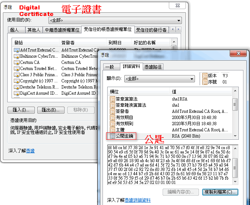Click the AddTrust External CA certificate icon
The height and width of the screenshot is (205, 250).
coord(17,50)
